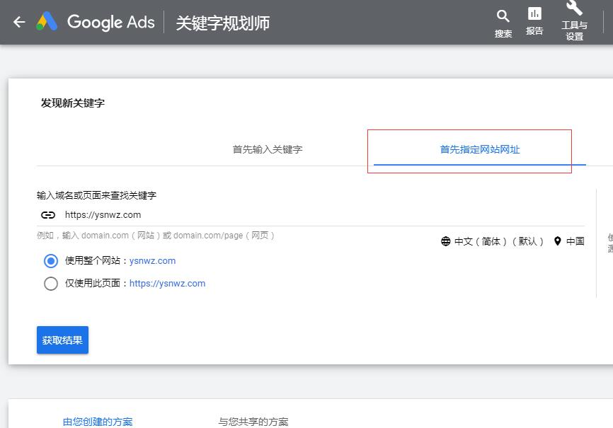Click the 获取结果 button
The image size is (613, 428).
[62, 340]
